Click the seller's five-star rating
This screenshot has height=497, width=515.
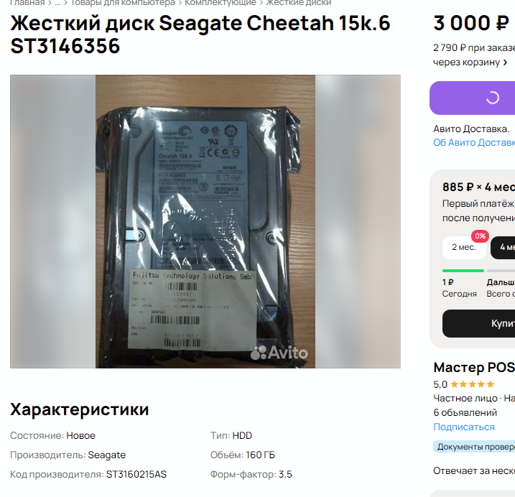(472, 384)
